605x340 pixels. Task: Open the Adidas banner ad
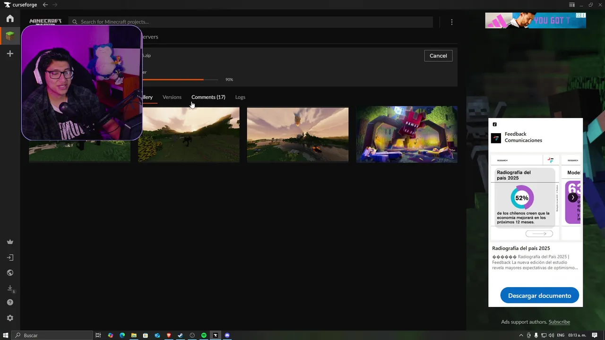tap(536, 20)
